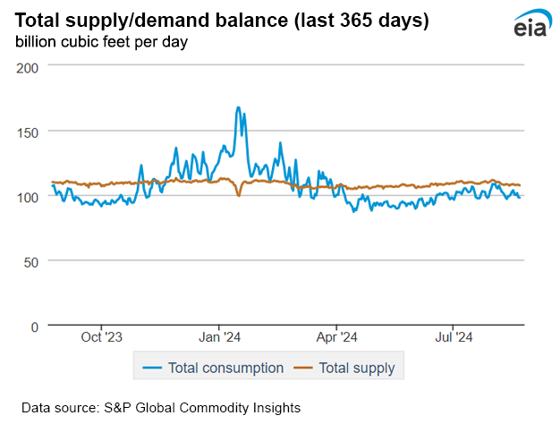Click the Data source S&P Global text
This screenshot has height=424, width=560.
(161, 408)
